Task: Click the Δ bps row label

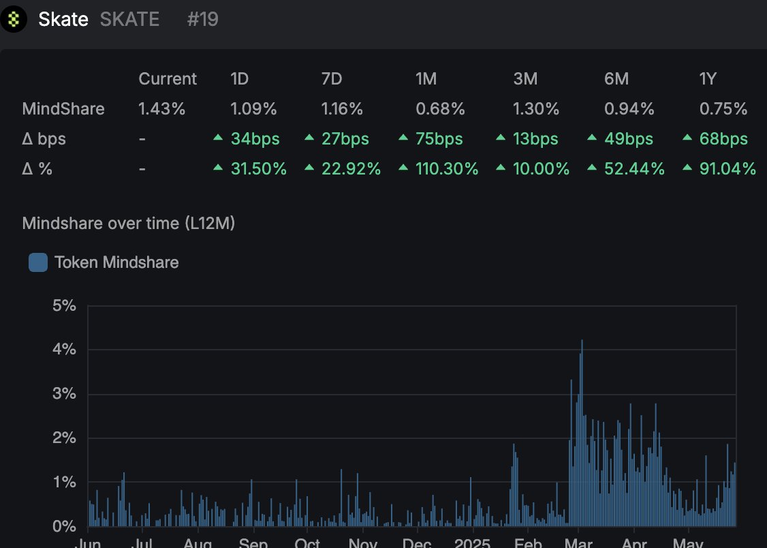Action: click(44, 139)
